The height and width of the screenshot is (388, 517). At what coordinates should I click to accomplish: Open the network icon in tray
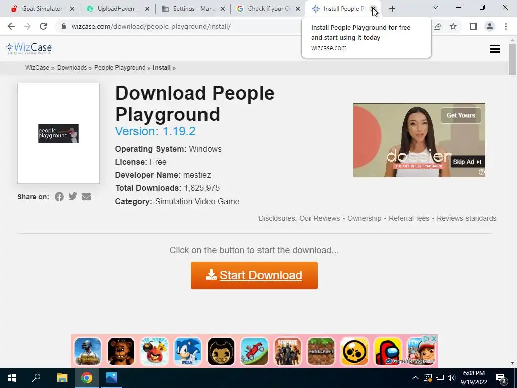point(440,378)
